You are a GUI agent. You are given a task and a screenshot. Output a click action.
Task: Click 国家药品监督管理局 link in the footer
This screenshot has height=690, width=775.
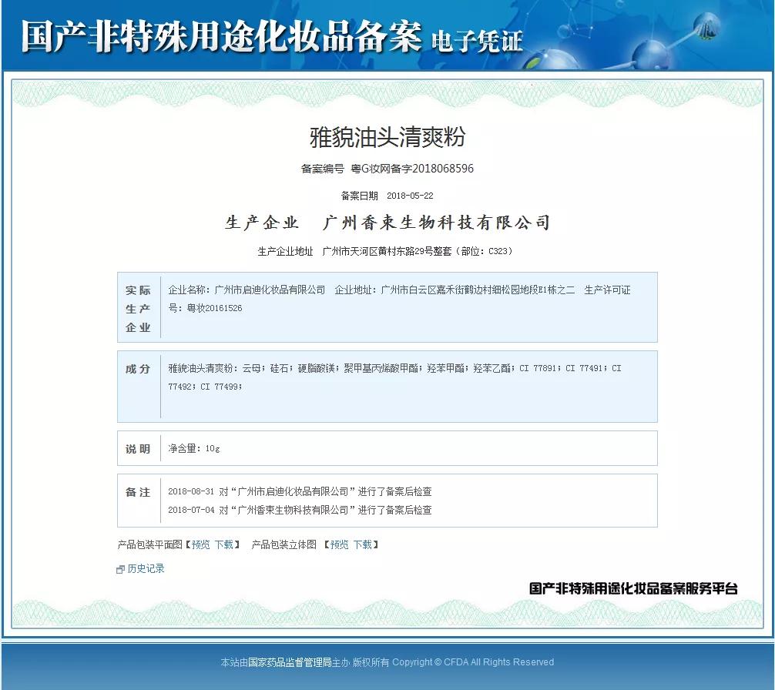tap(290, 662)
